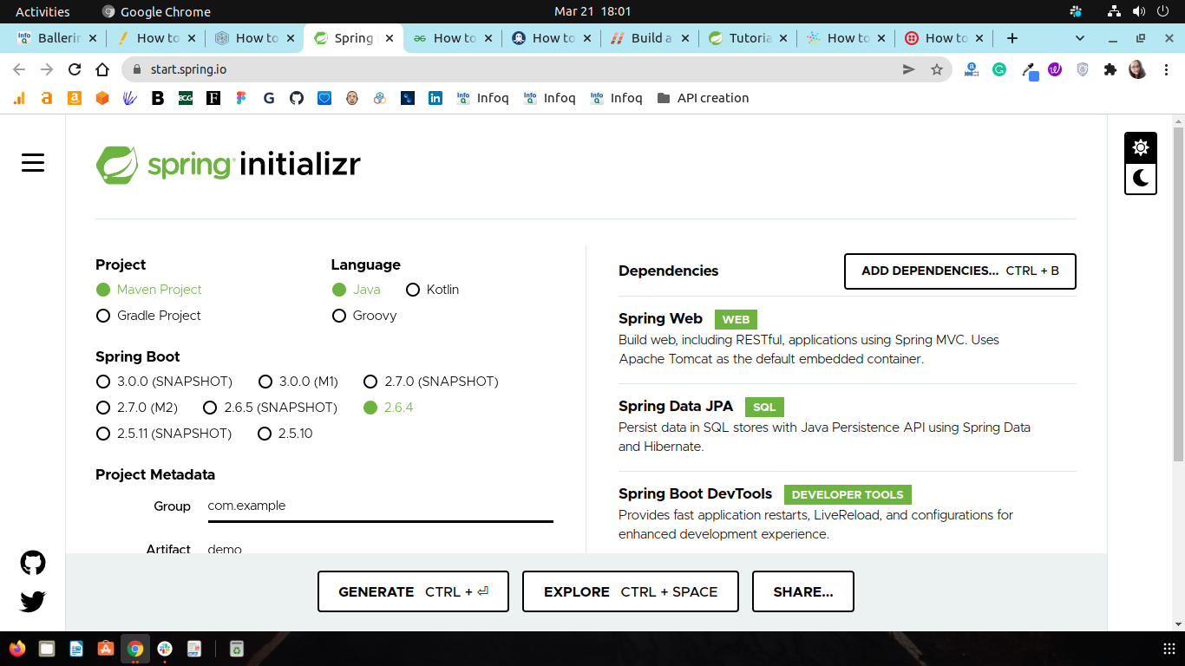This screenshot has height=666, width=1185.
Task: Click the share/send icon in address bar
Action: (909, 69)
